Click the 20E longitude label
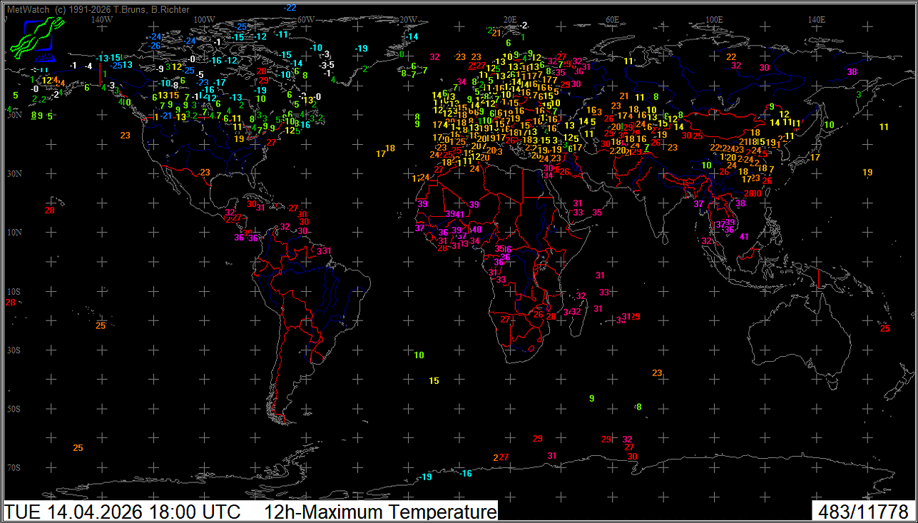 510,19
